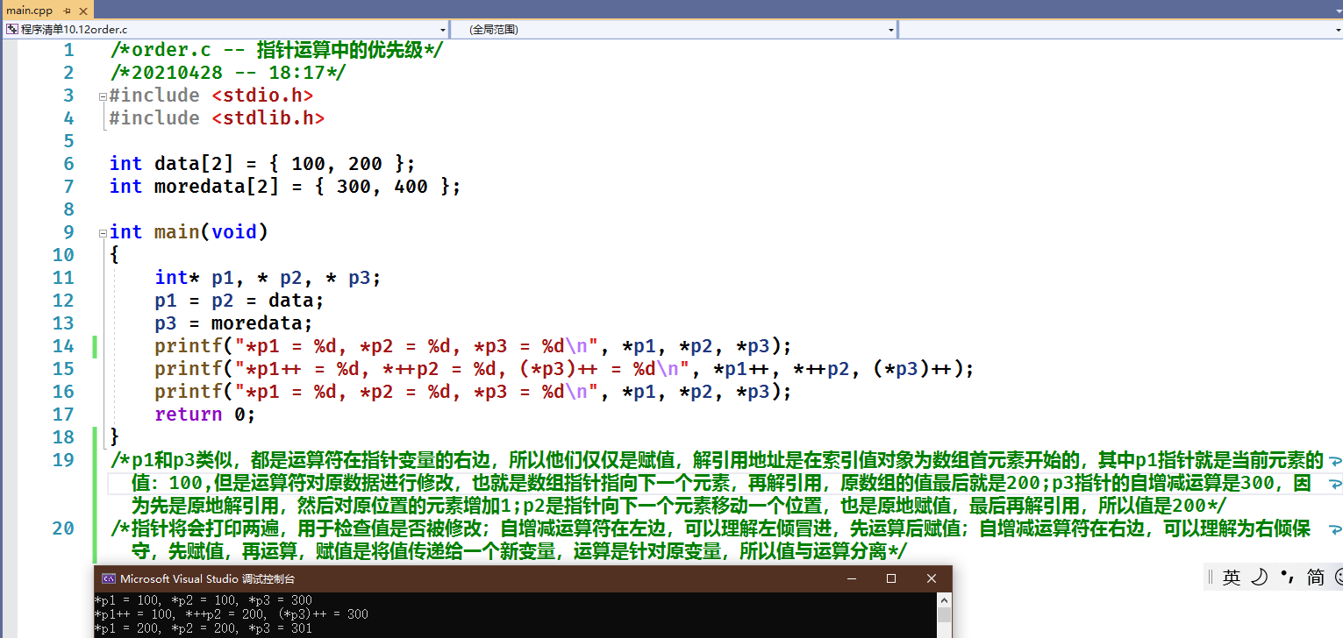
Task: Toggle IME 英 language mode button
Action: [1232, 577]
